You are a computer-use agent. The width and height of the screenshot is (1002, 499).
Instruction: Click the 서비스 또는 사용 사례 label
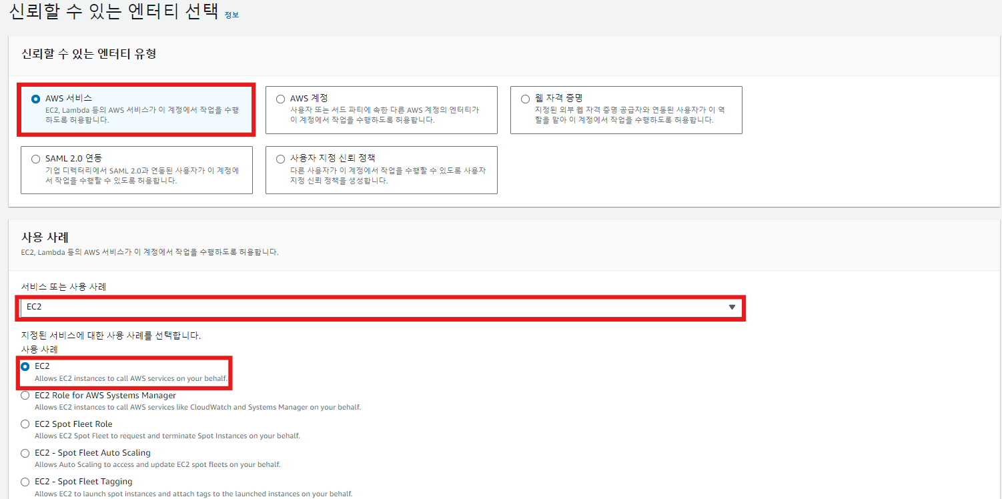click(x=63, y=287)
